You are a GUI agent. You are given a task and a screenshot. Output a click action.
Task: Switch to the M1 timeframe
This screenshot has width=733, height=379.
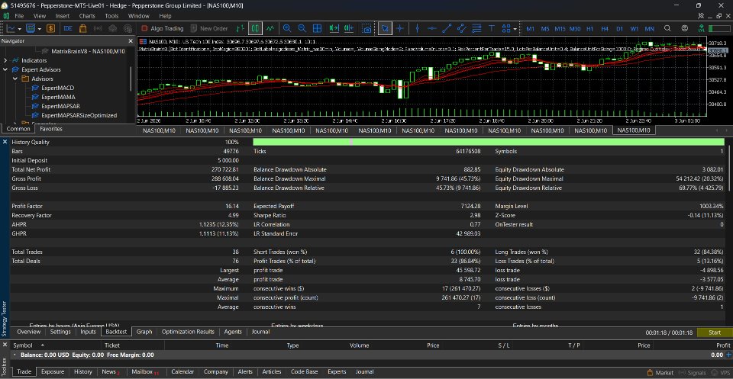pos(531,28)
